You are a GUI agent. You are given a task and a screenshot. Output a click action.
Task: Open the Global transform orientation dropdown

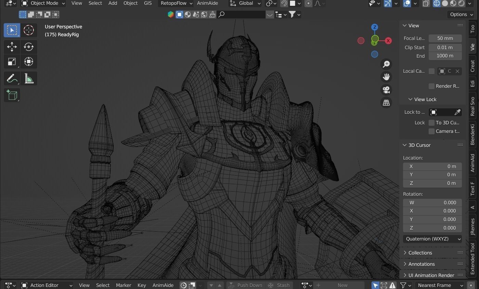(245, 3)
